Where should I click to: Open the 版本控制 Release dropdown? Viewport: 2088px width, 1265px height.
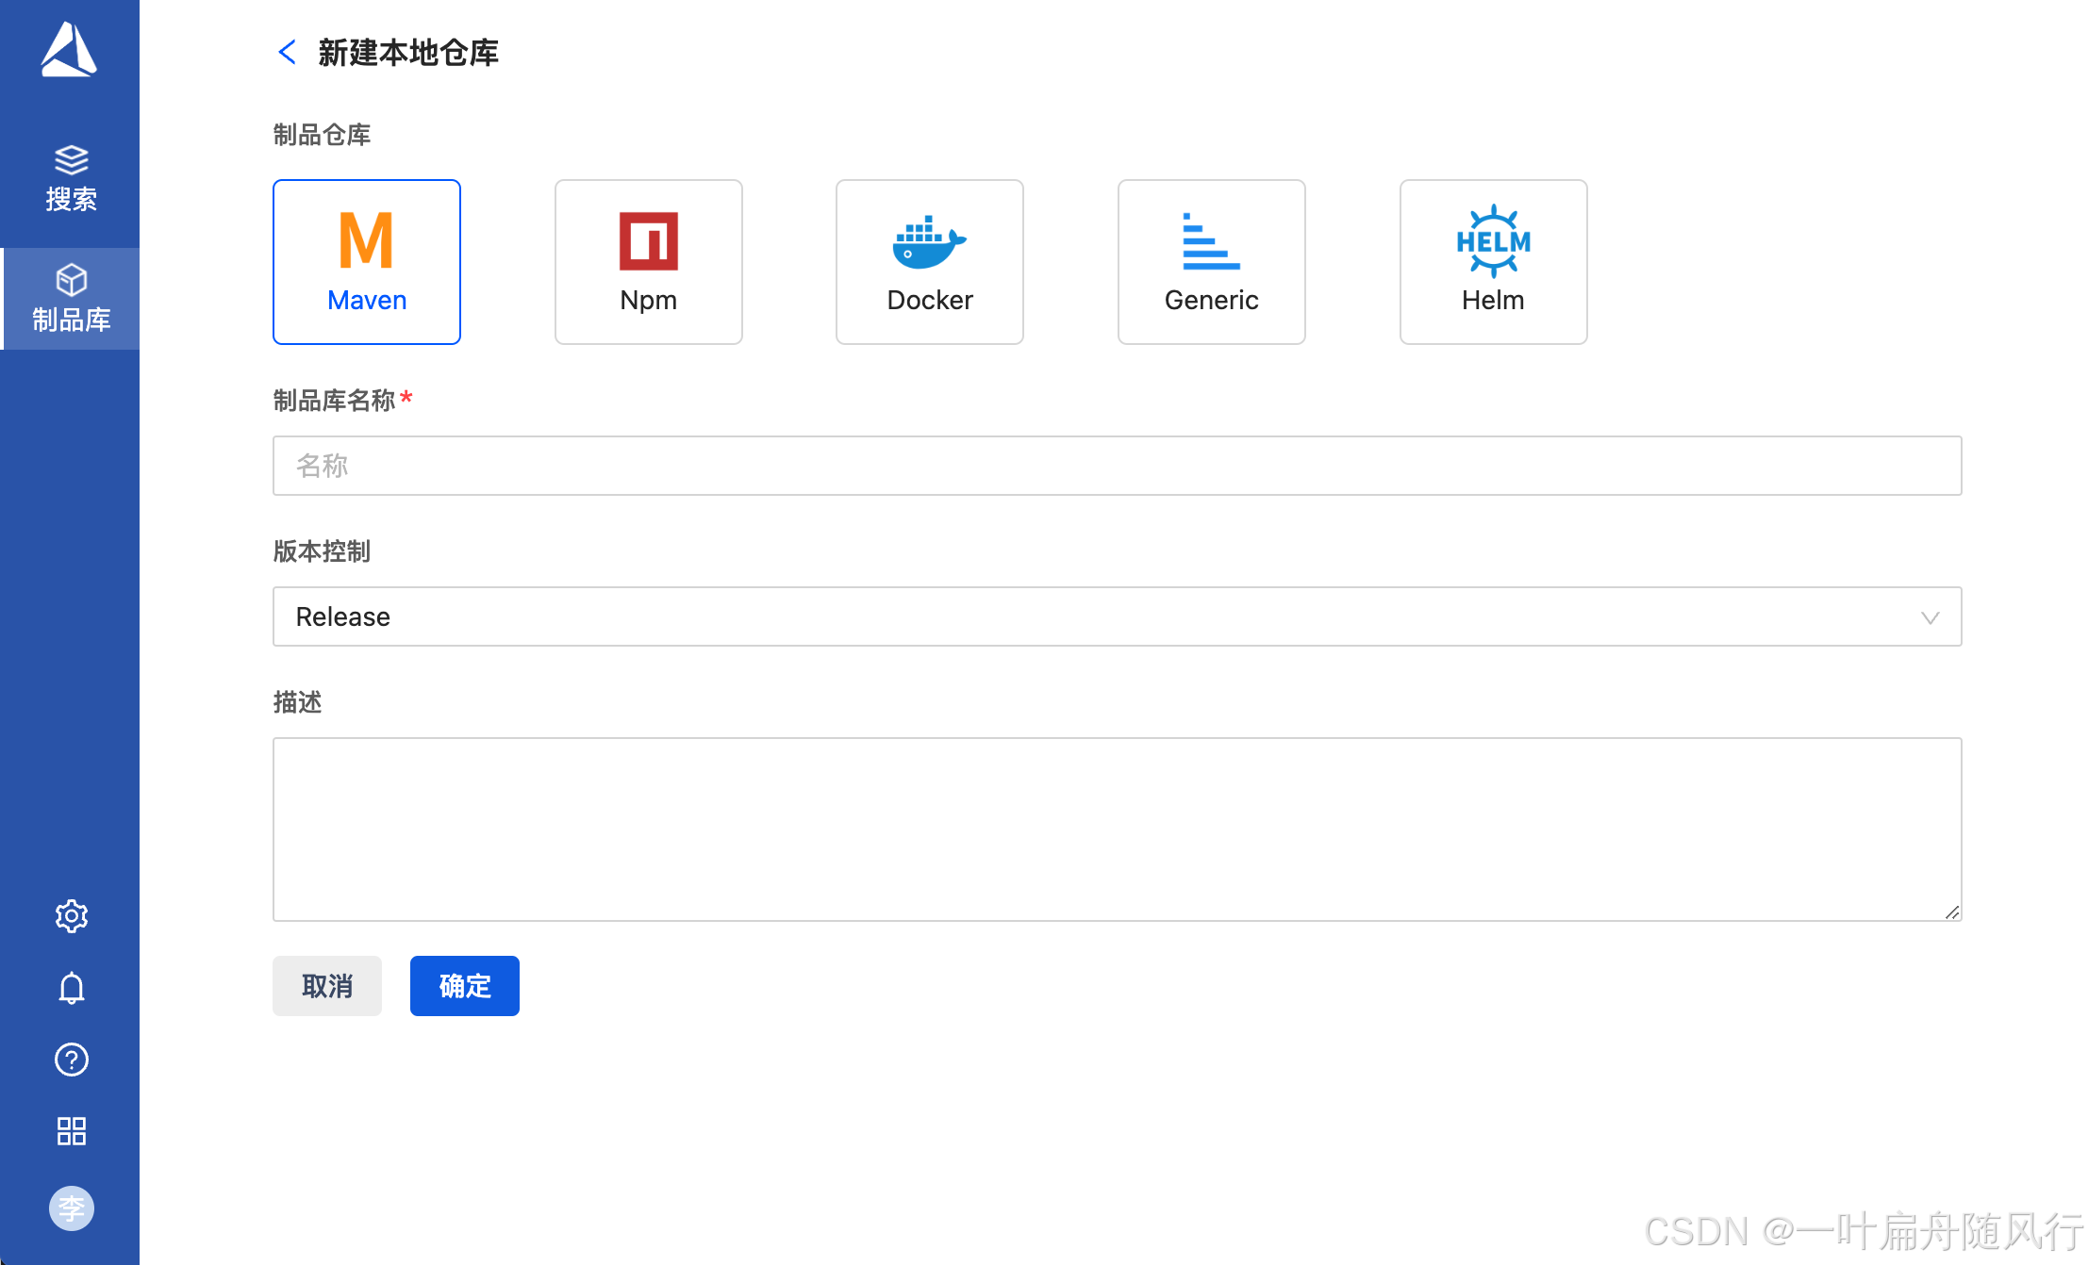[x=1118, y=616]
